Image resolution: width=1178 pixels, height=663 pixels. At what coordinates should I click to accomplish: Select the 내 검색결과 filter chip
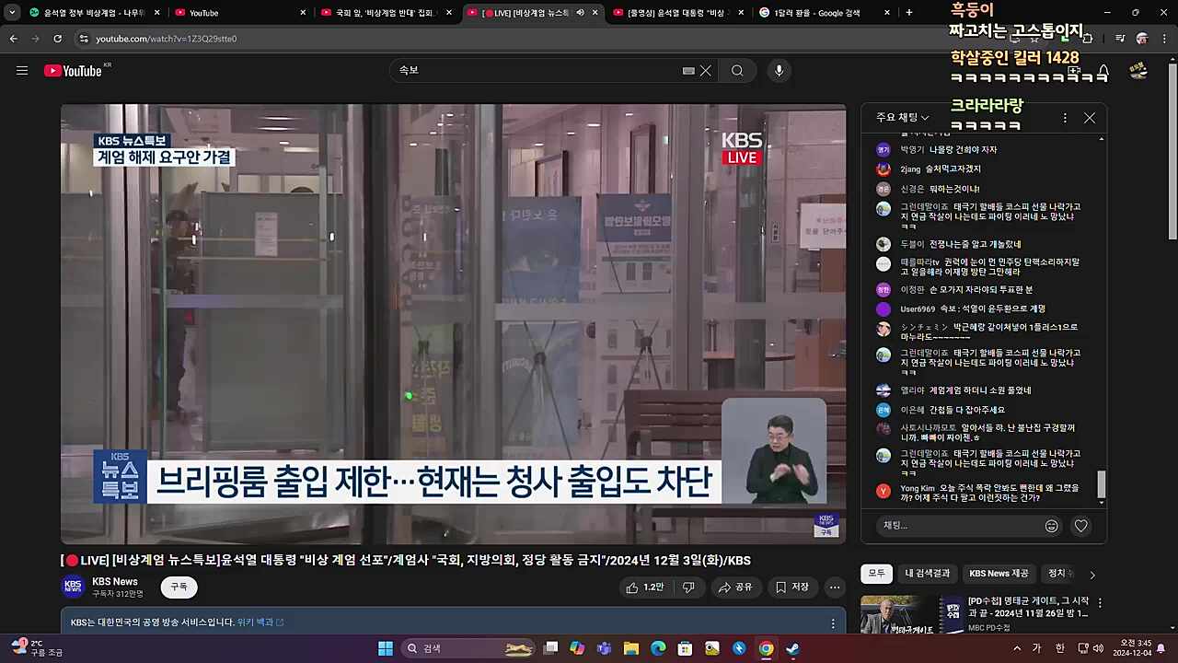point(928,574)
